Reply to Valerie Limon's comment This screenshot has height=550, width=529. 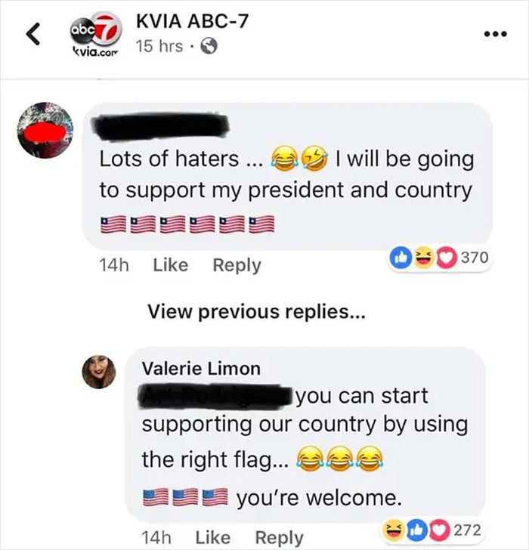point(279,538)
